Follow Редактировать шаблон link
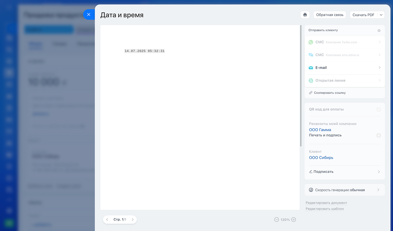Screen dimensions: 393x231 pyautogui.click(x=325, y=209)
